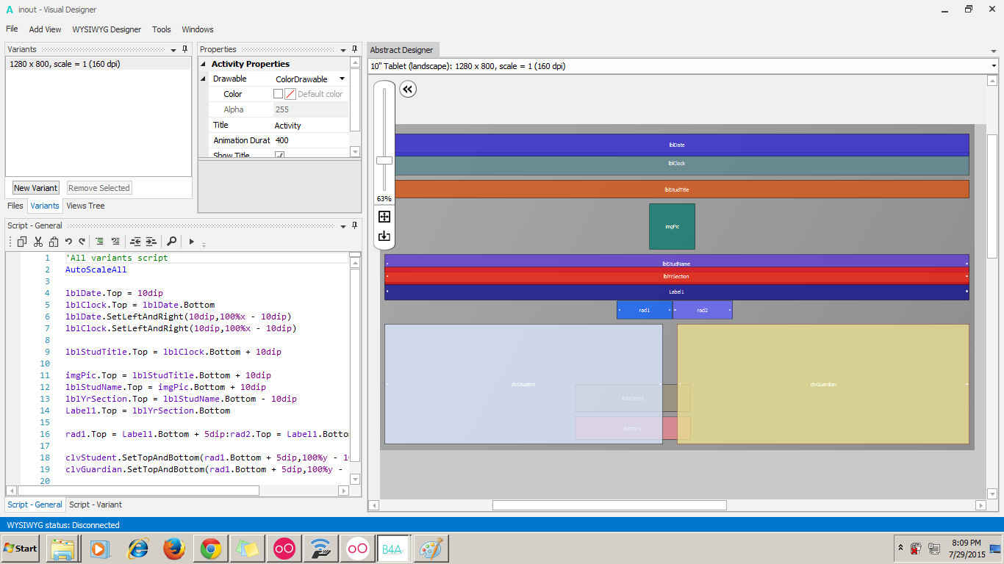Toggle the Show Title checkbox
This screenshot has width=1004, height=564.
click(x=279, y=155)
